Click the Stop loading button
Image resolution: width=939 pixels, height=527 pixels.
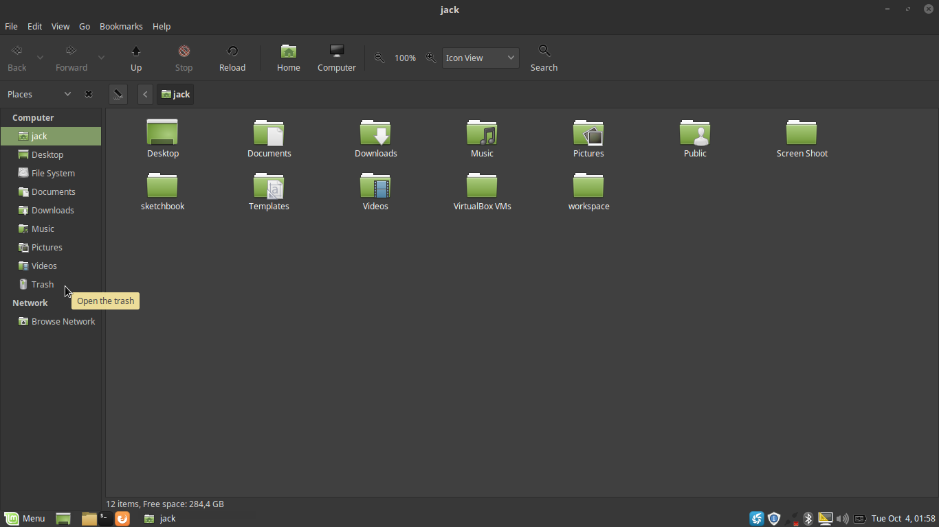pos(184,58)
